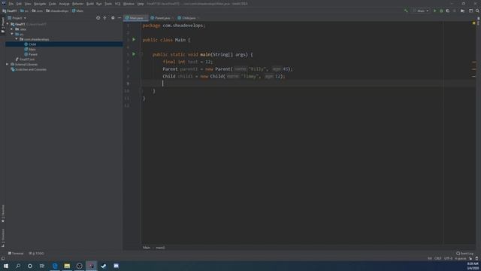
Task: Fold the main method with gutter fold marker
Action: (x=141, y=54)
